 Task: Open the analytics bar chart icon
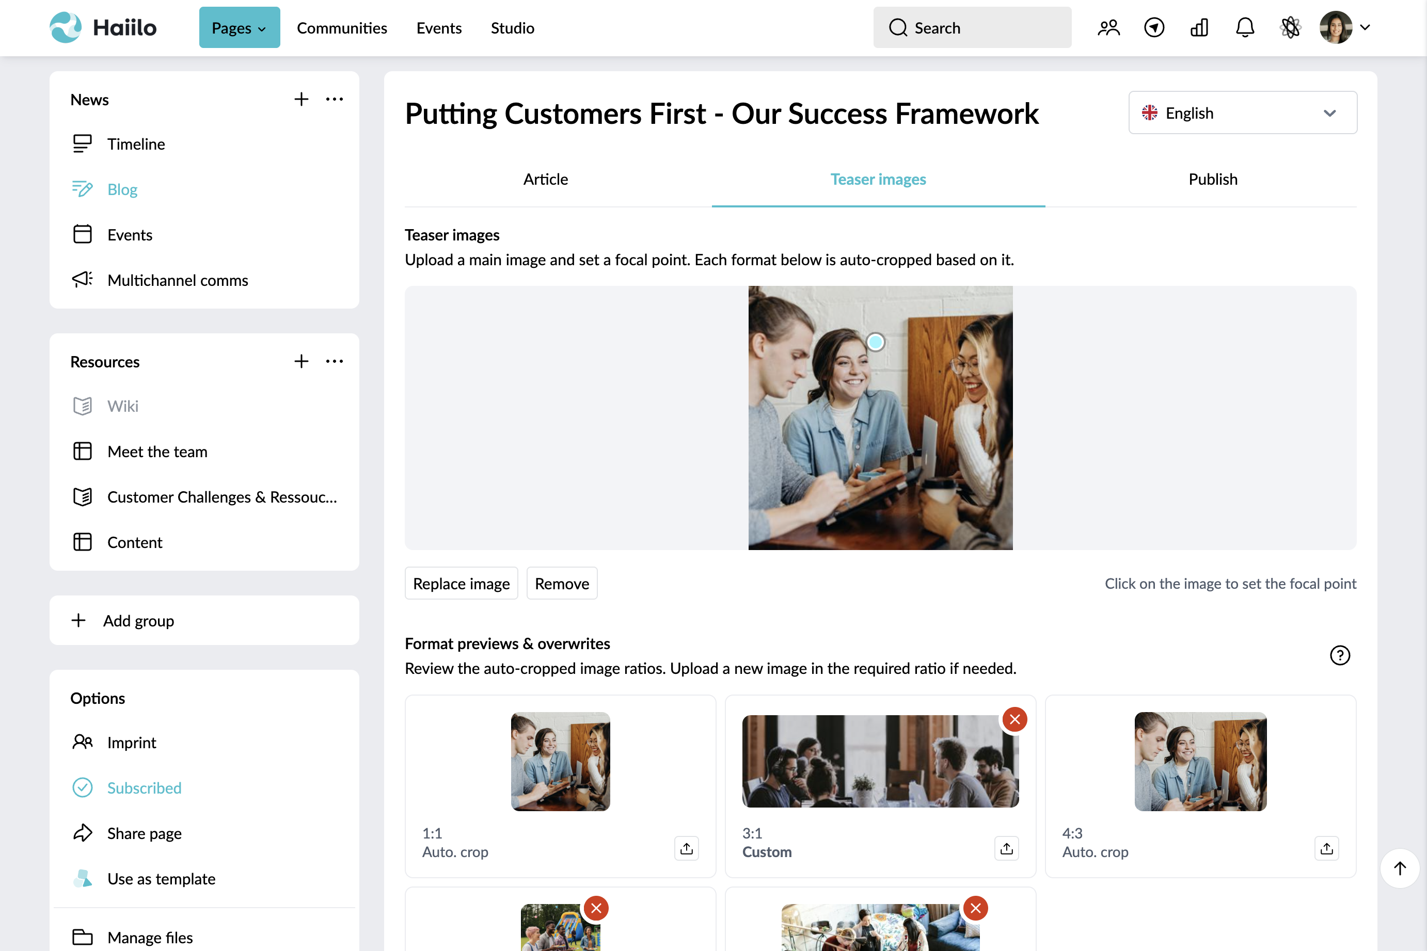point(1199,27)
